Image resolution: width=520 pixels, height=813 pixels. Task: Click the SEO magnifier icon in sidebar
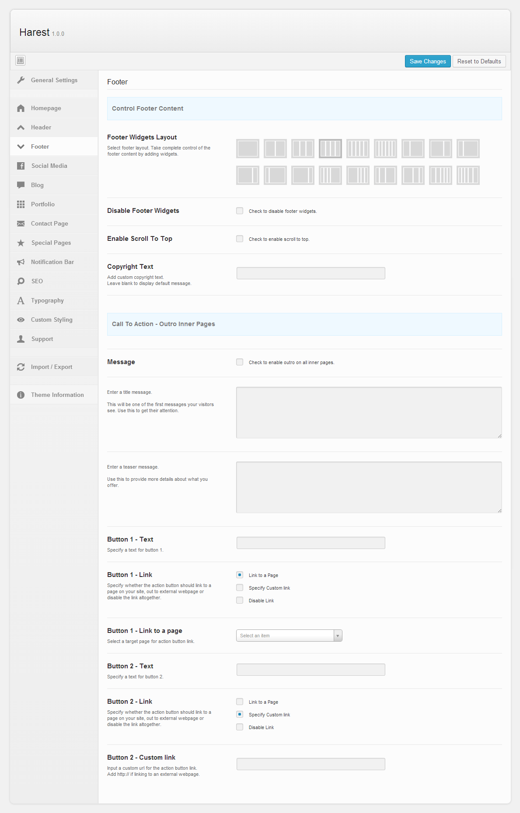[x=21, y=281]
